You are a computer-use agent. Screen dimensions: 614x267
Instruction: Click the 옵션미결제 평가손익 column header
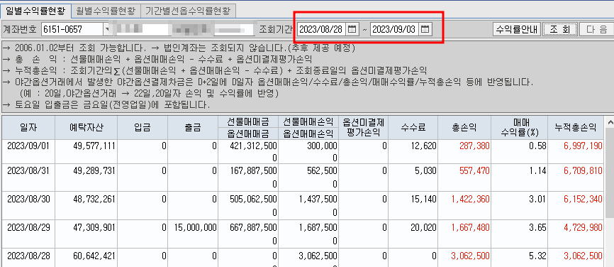tap(363, 127)
